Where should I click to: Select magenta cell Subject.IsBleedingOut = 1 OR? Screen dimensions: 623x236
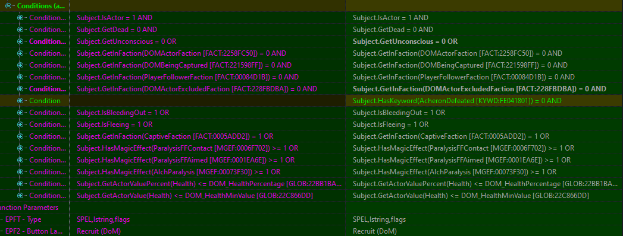pyautogui.click(x=123, y=113)
